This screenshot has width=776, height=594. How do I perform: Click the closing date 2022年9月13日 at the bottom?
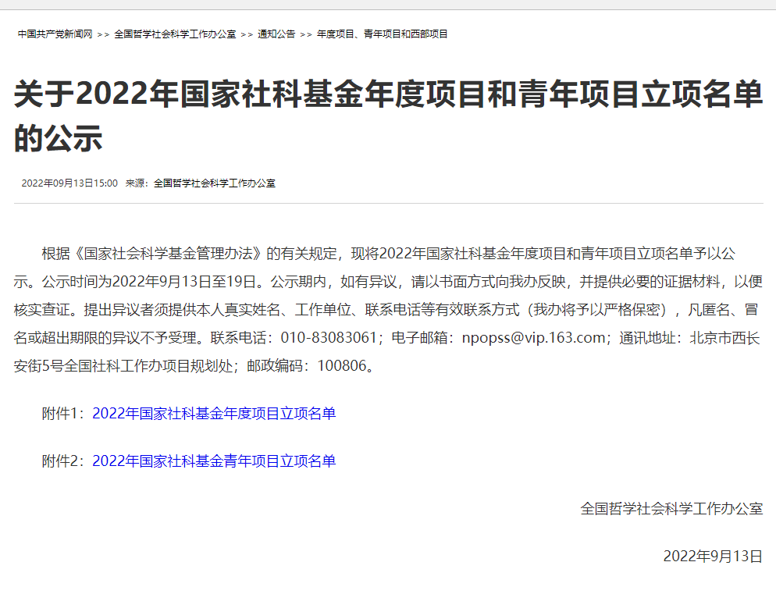click(x=712, y=557)
